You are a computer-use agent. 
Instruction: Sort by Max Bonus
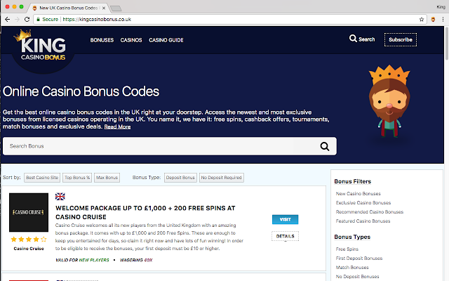107,178
